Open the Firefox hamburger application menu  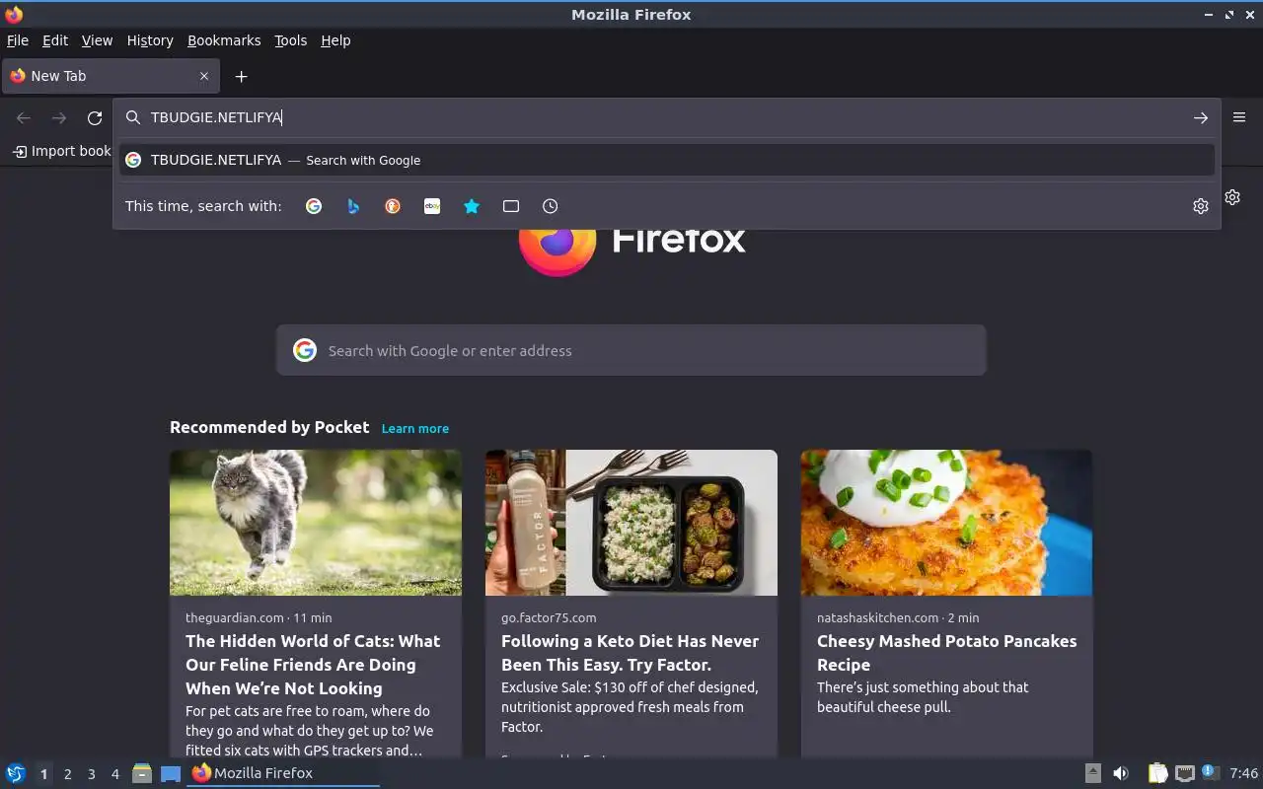[1239, 117]
